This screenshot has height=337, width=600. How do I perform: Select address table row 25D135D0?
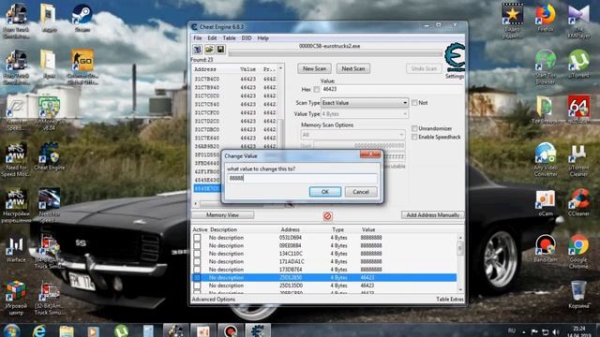[x=324, y=286]
